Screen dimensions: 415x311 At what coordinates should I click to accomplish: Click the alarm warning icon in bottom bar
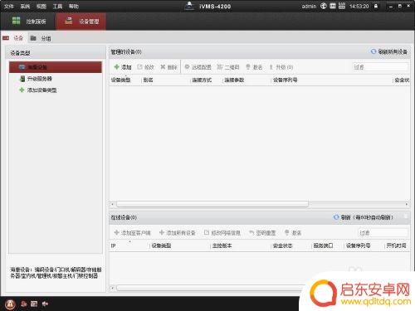point(10,304)
